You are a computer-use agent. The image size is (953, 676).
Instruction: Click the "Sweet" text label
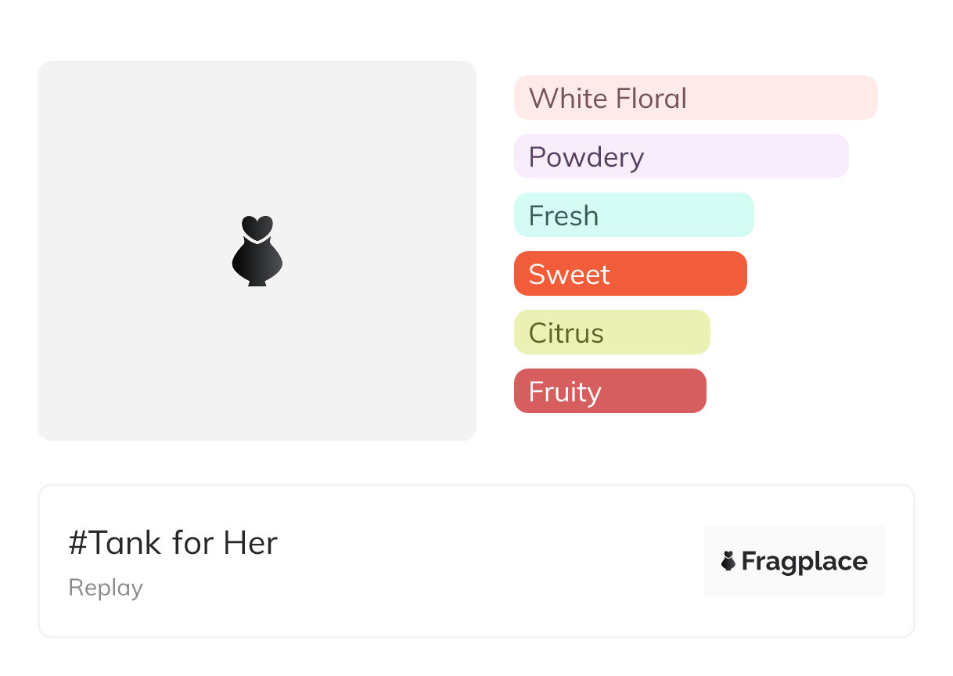pos(569,275)
